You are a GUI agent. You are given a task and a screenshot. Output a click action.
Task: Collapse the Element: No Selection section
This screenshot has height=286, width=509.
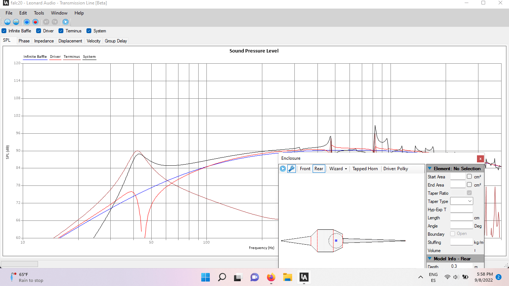[x=430, y=169]
